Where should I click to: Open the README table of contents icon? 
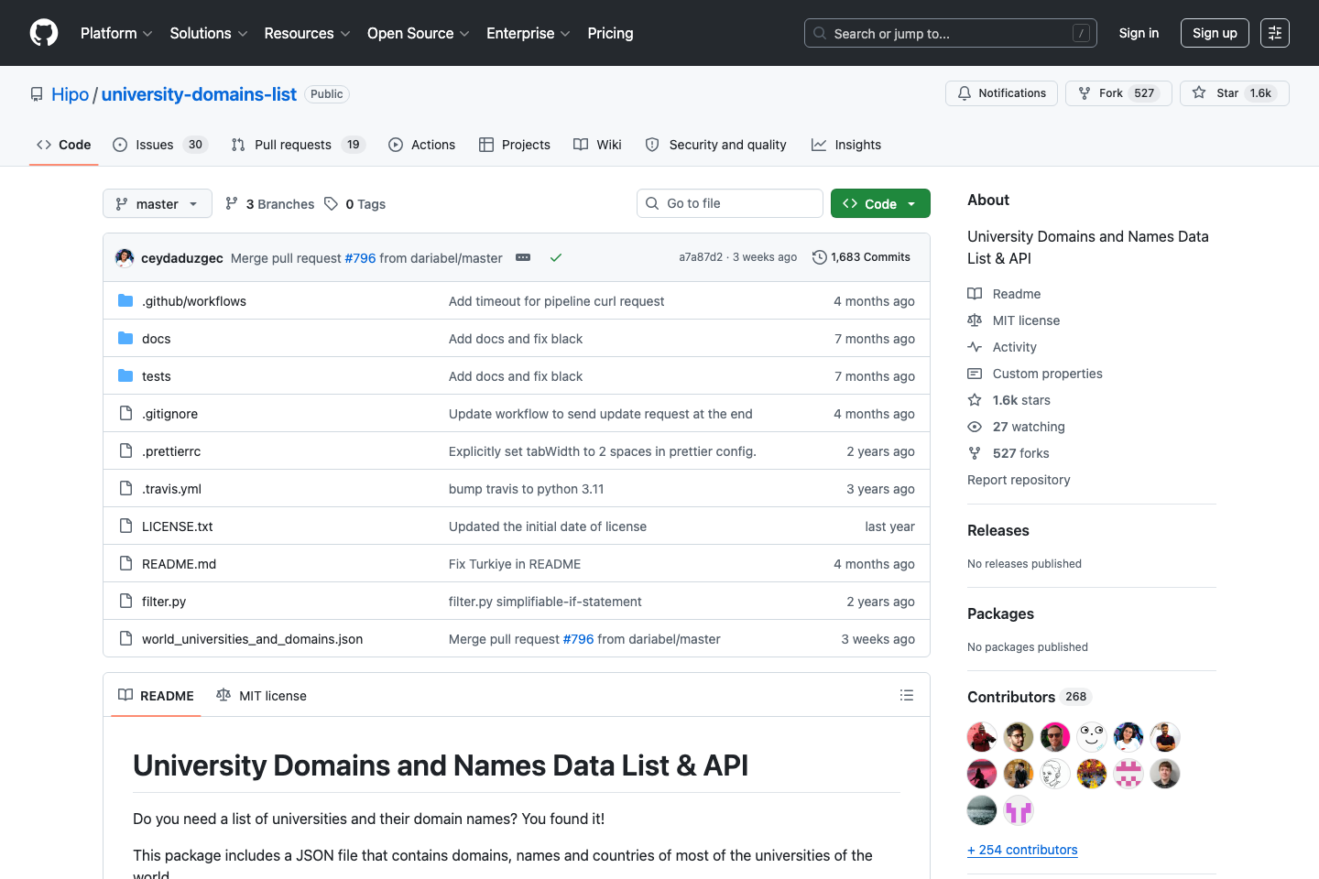pos(907,695)
